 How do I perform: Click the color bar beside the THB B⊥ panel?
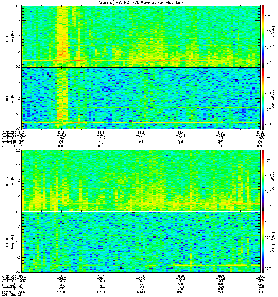coord(263,36)
